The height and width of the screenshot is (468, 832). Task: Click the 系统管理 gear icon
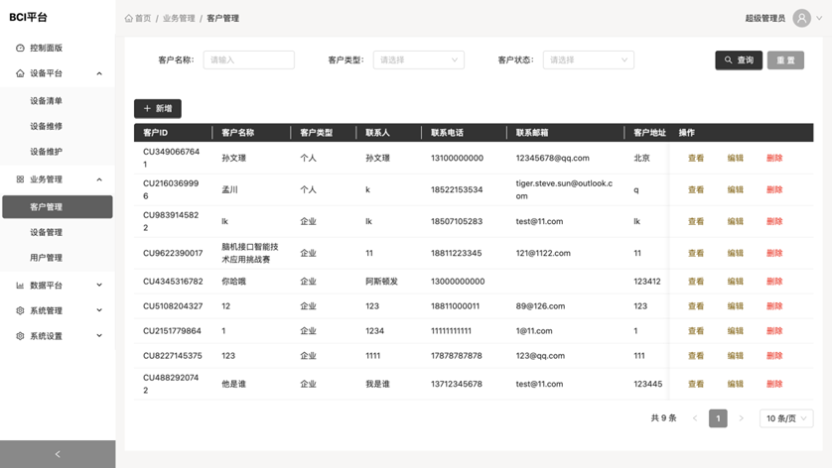point(20,311)
